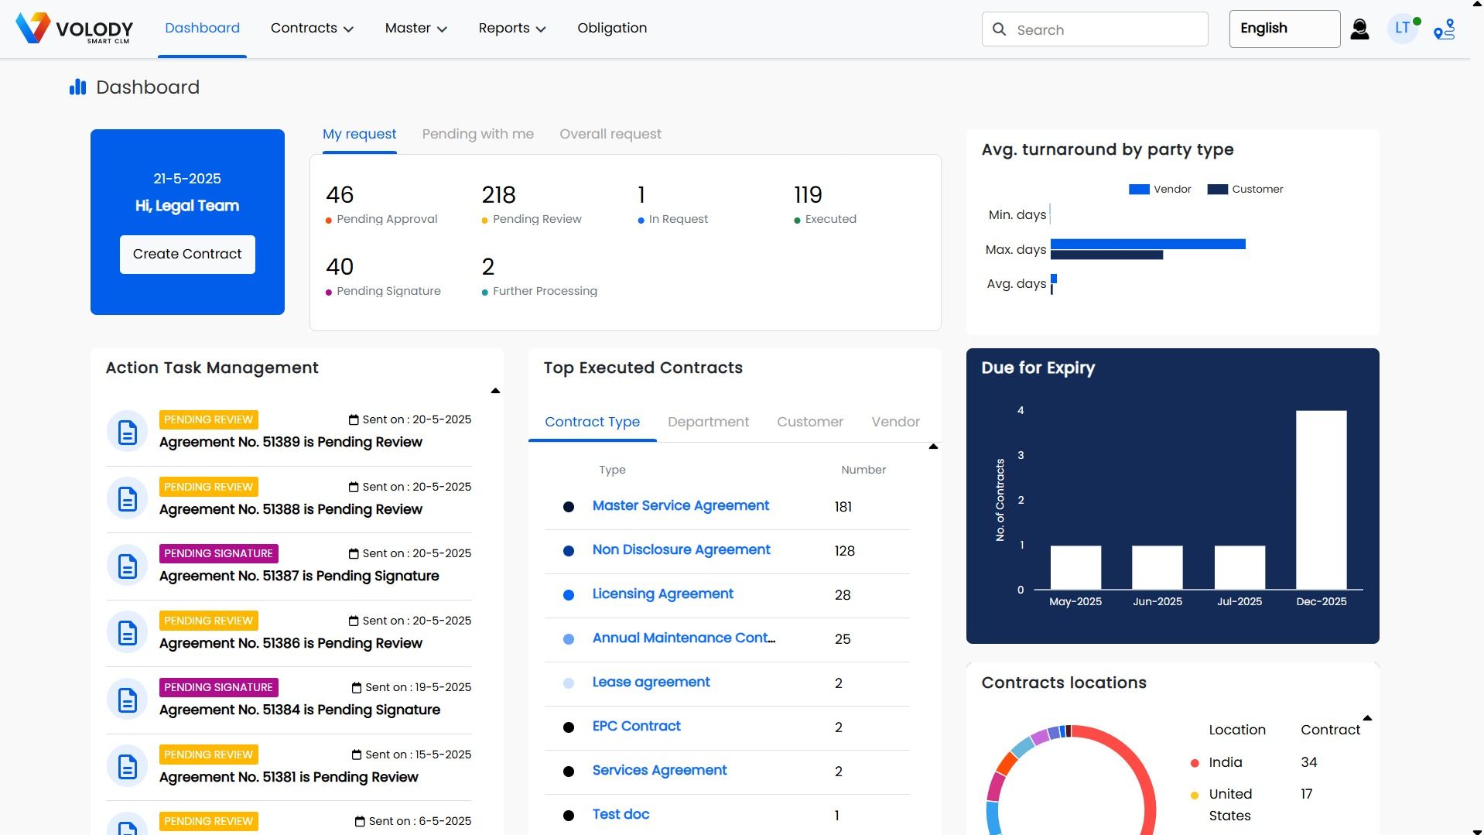Toggle Customer legend in turnaround chart

[x=1245, y=190]
